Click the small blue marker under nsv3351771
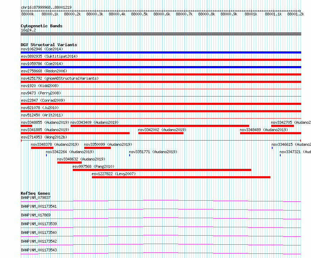Screen dimensions: 311x258 pyautogui.click(x=130, y=155)
